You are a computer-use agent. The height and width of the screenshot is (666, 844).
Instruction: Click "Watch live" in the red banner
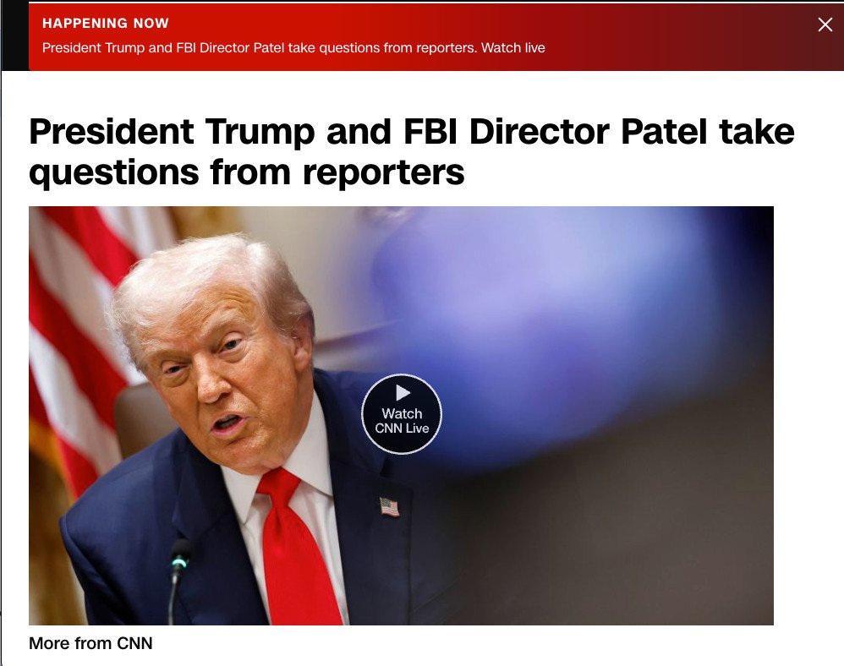513,48
